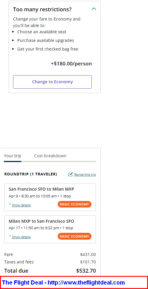Switch to the Your trip tab
The height and width of the screenshot is (289, 148).
[x=12, y=156]
